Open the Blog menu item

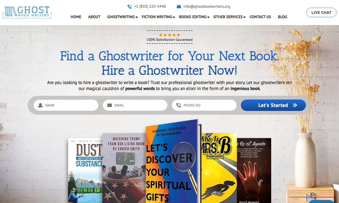(282, 17)
